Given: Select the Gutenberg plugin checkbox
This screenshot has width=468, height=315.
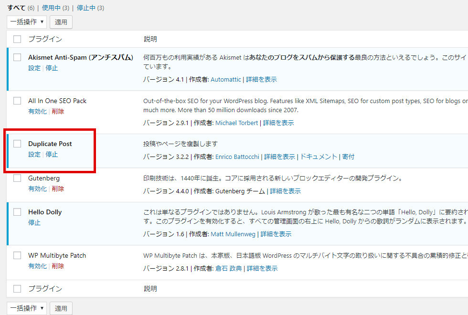Looking at the screenshot, I should click(x=17, y=178).
